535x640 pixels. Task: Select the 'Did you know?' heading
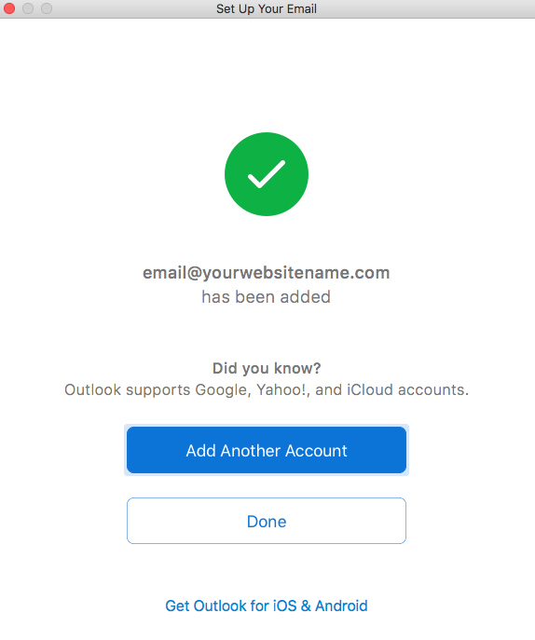pyautogui.click(x=267, y=368)
